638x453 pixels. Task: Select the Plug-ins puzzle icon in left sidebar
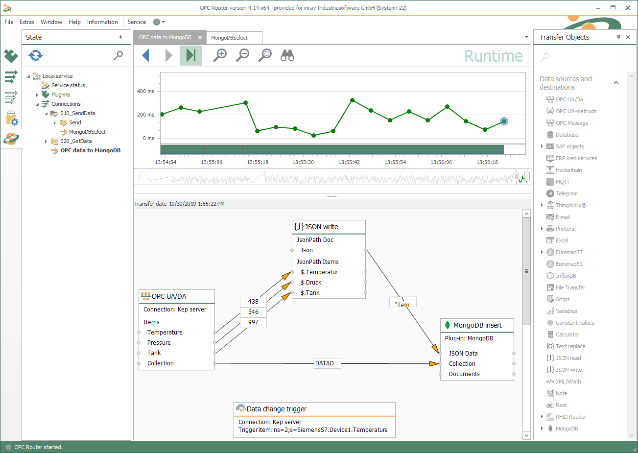pyautogui.click(x=11, y=56)
